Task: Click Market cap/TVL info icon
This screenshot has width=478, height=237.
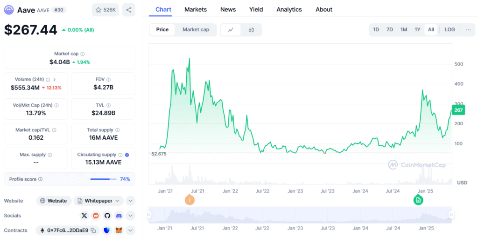Action: pos(54,130)
